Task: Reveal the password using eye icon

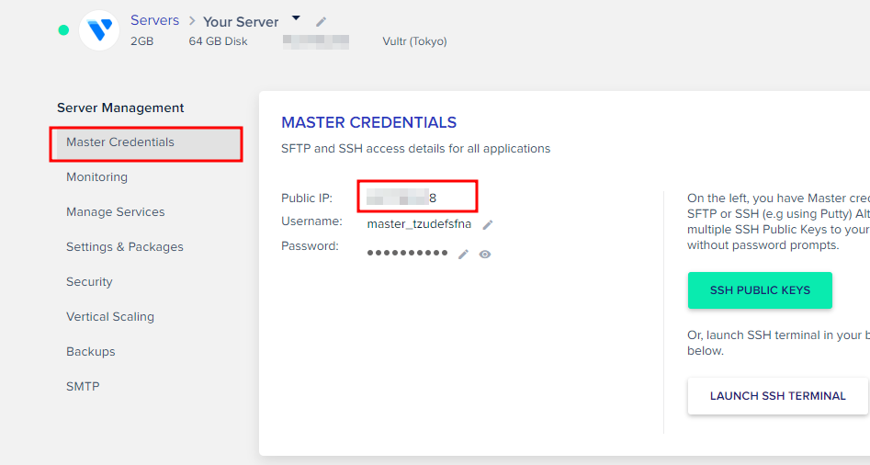Action: point(485,255)
